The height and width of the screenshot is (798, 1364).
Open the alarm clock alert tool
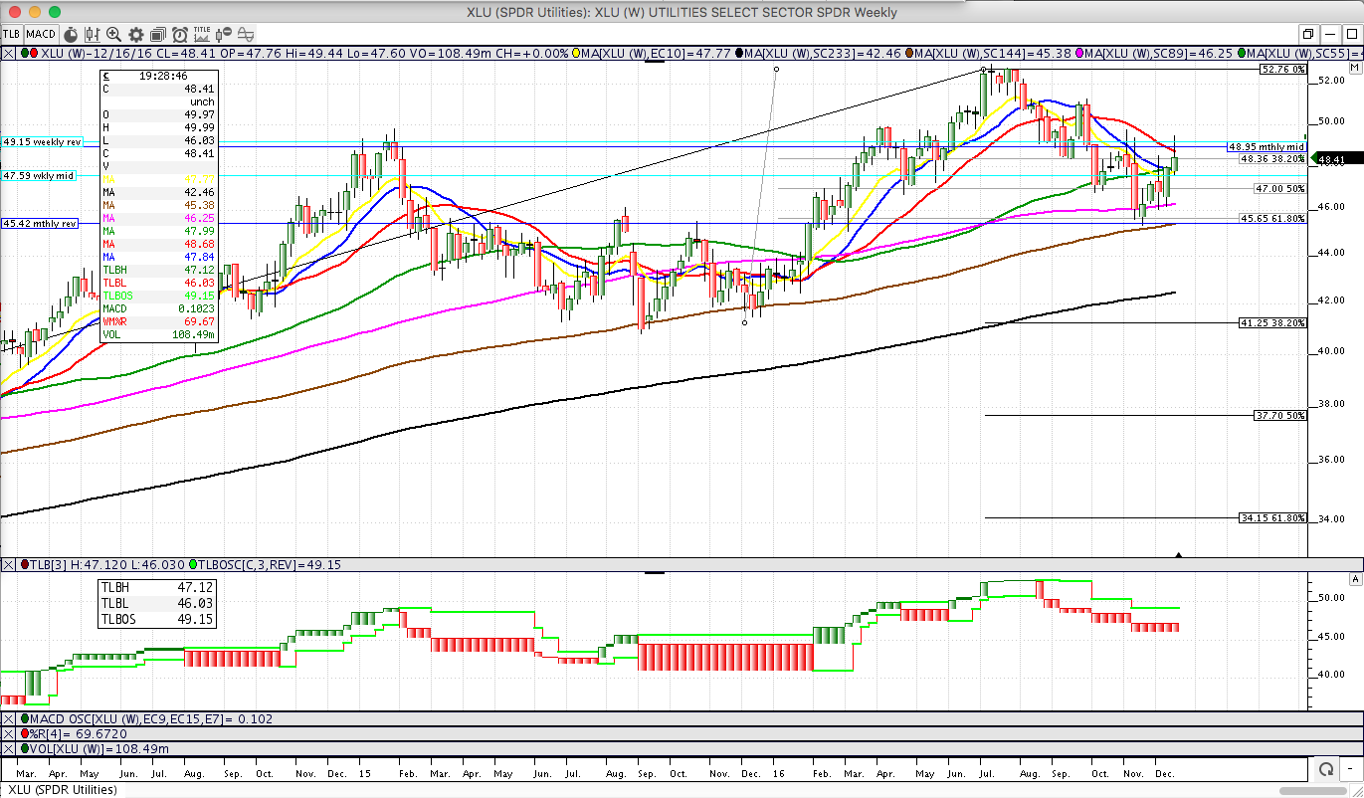pos(179,34)
